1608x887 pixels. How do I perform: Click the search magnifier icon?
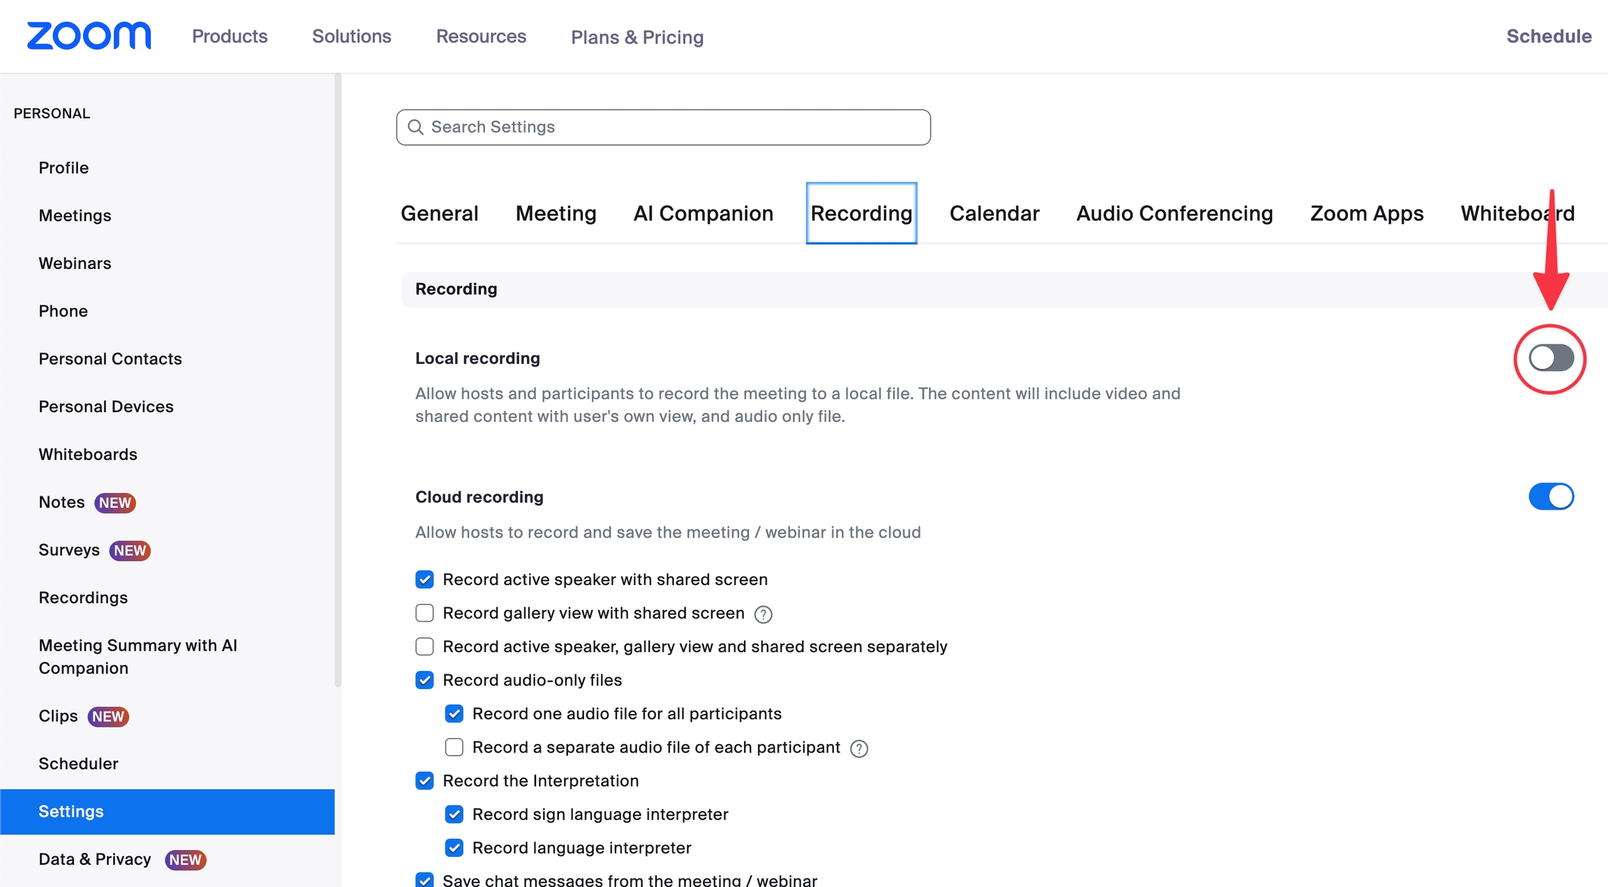pos(415,127)
